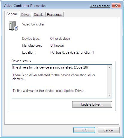
Task: Click the device status scroll up arrow
Action: [x=109, y=68]
